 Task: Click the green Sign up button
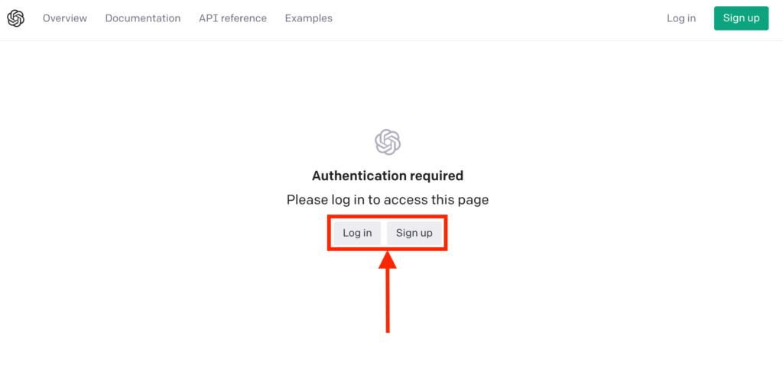[x=741, y=18]
